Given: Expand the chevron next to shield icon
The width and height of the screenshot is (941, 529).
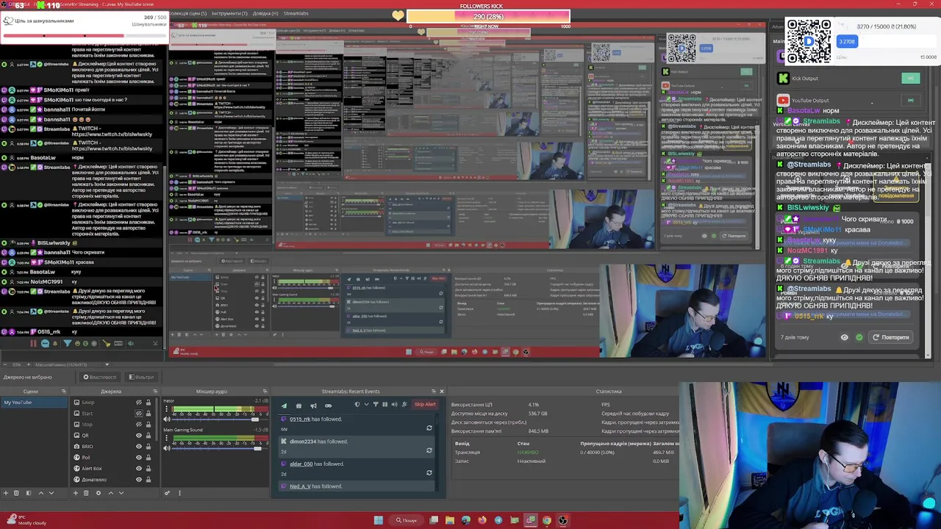Looking at the screenshot, I should pos(366,404).
